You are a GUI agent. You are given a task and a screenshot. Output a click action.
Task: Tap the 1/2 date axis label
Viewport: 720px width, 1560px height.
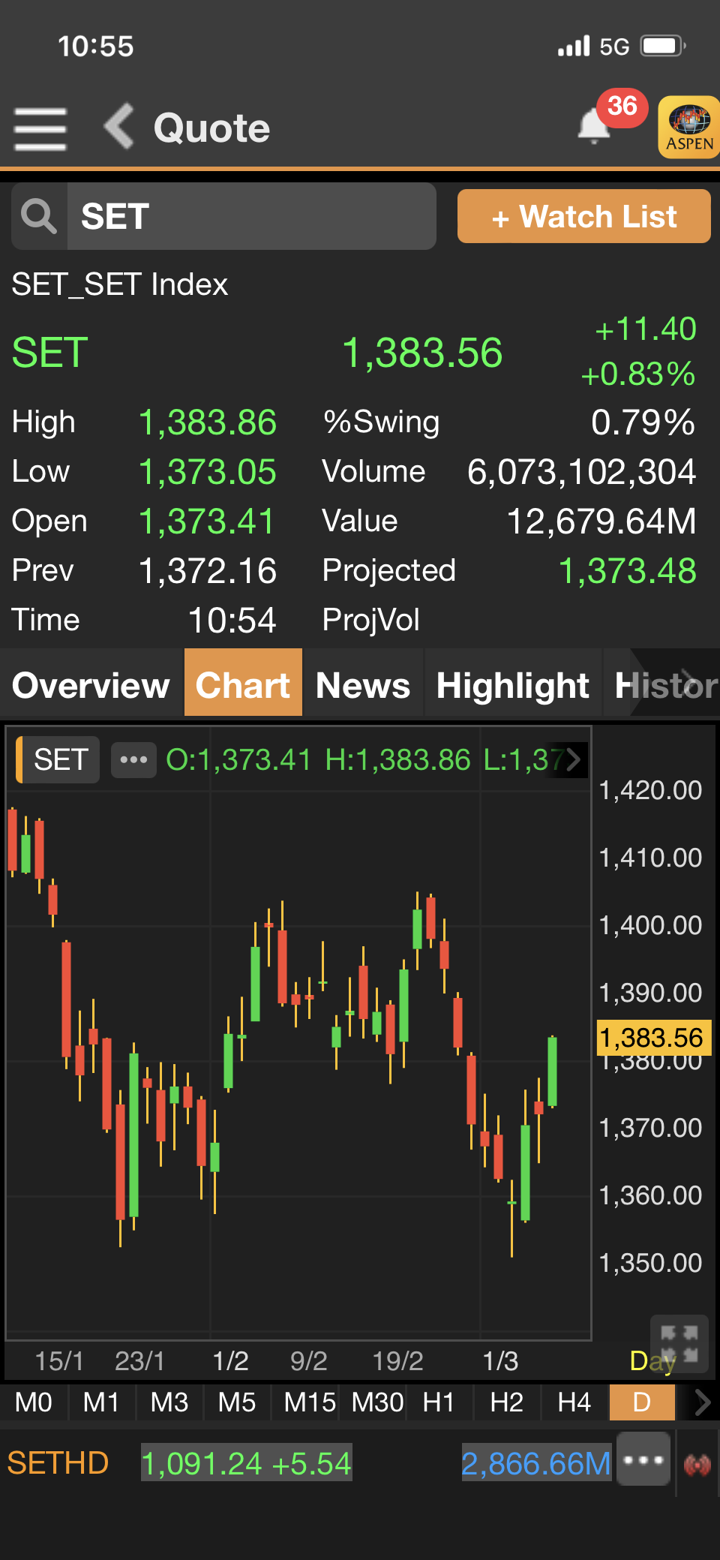point(230,1361)
